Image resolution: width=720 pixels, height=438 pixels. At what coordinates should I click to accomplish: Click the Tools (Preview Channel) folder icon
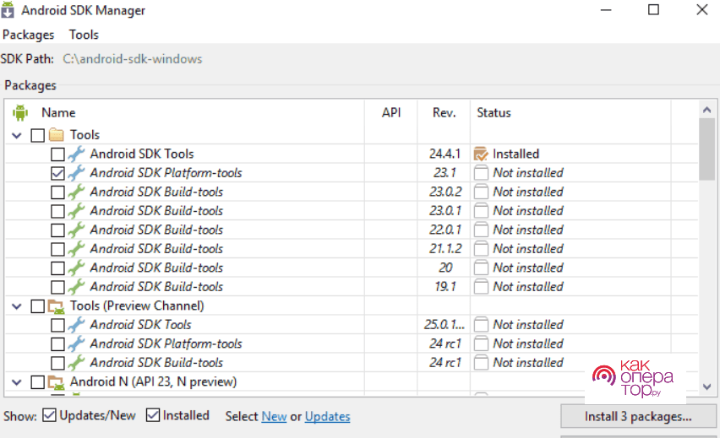(x=57, y=306)
